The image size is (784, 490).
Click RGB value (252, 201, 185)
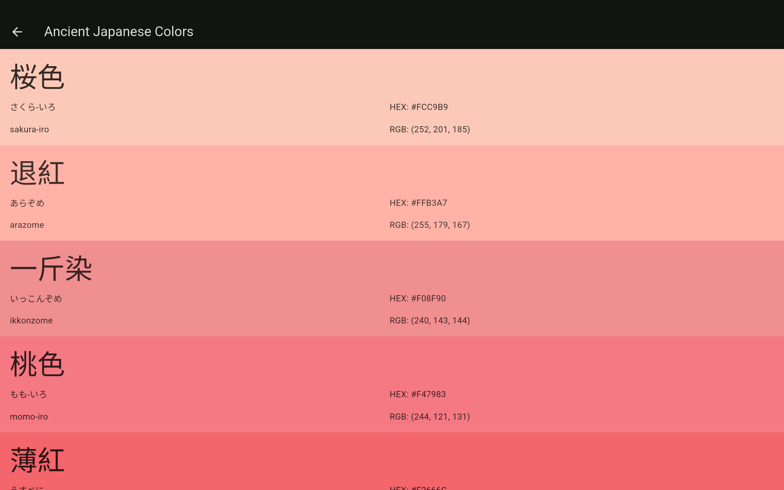430,129
